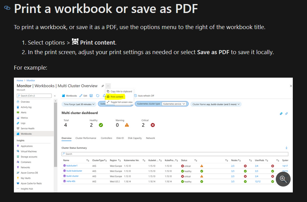
Task: Choose Copy title to clipboard
Action: 120,91
